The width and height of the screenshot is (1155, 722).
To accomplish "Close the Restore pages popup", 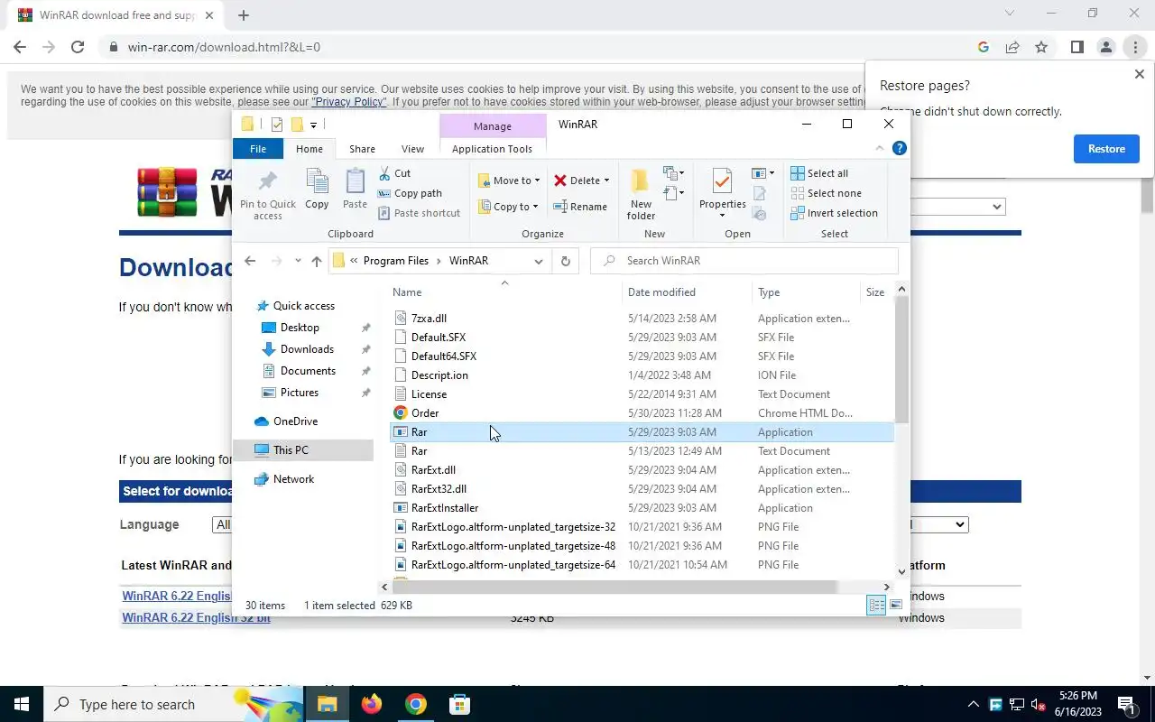I will click(x=1139, y=74).
